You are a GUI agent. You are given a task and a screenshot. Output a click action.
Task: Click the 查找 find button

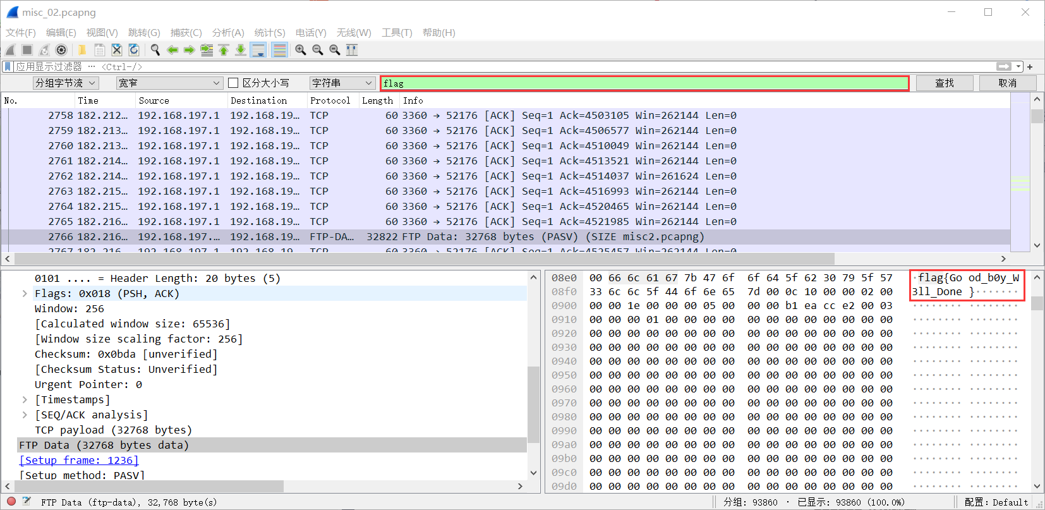point(945,83)
